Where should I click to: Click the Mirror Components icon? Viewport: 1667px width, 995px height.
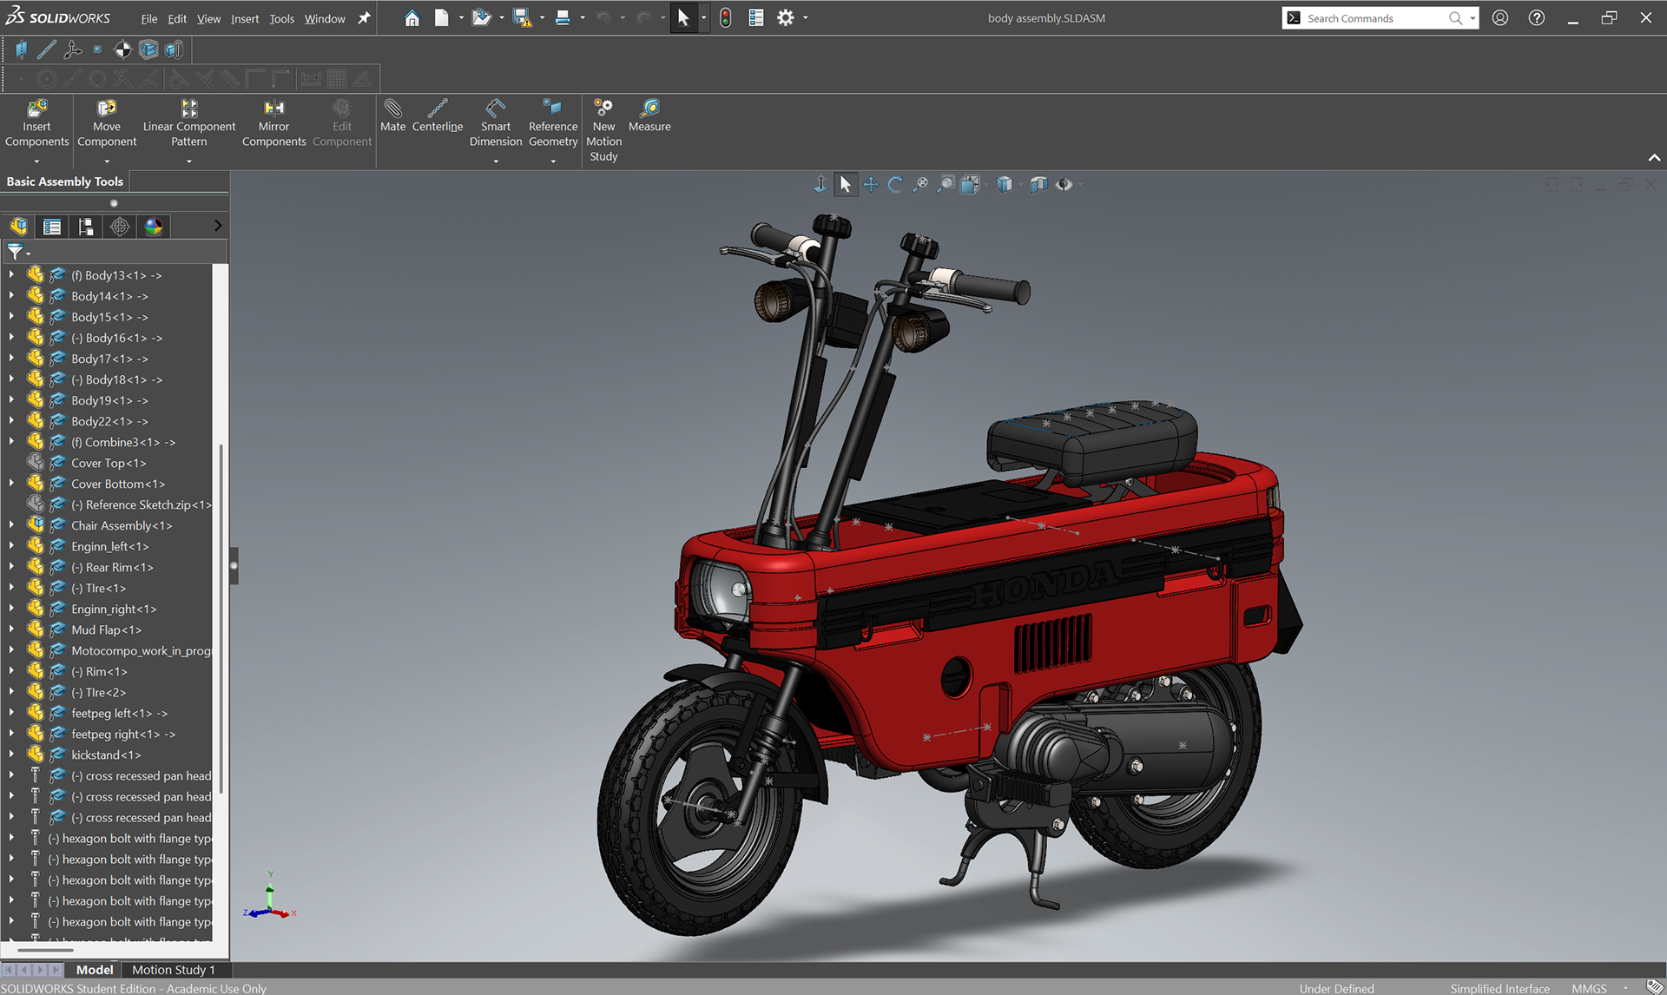pos(273,109)
